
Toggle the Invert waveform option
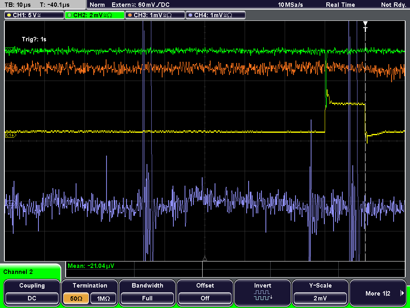click(263, 292)
